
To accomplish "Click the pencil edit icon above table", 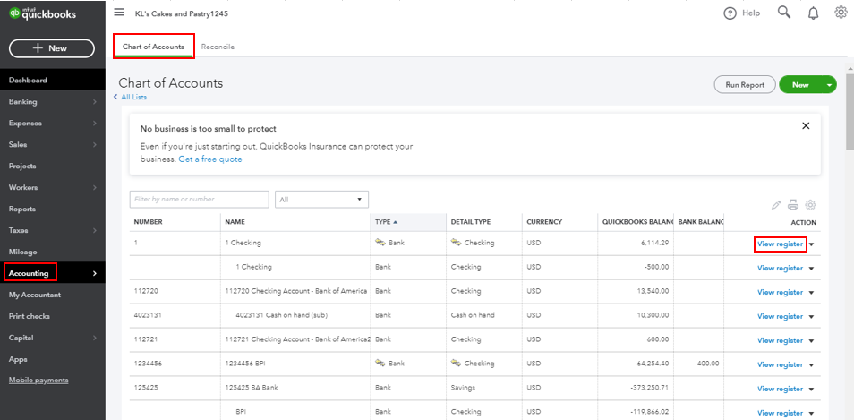I will point(776,205).
